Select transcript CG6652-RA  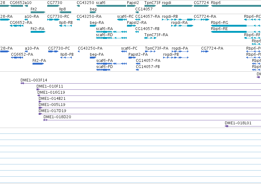(x=17, y=26)
